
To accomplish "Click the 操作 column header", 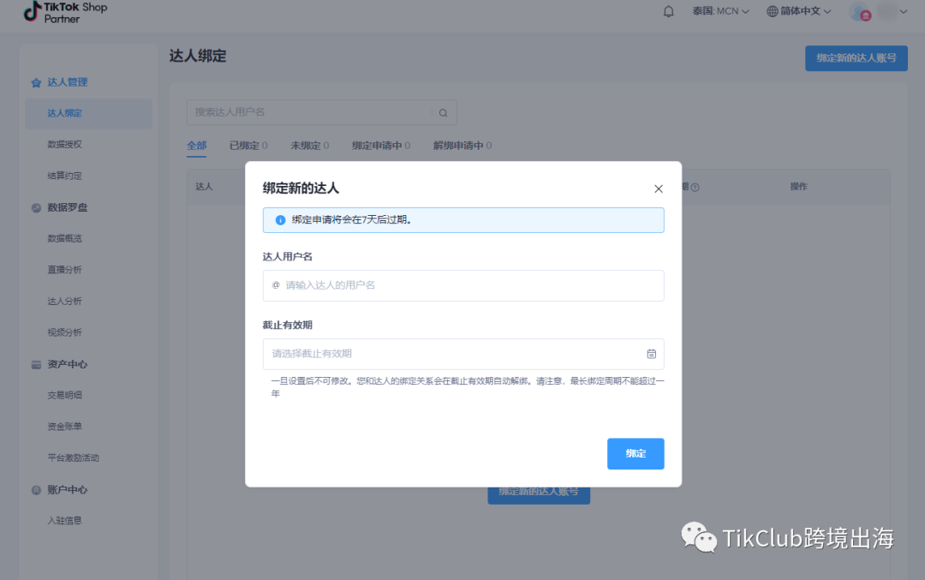I will 798,187.
